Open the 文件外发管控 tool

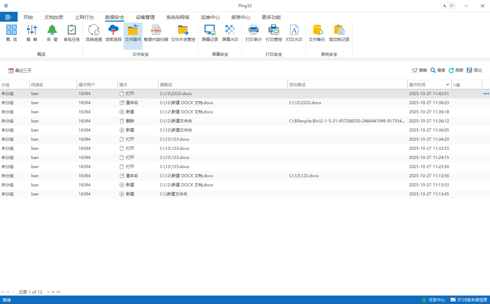click(183, 33)
